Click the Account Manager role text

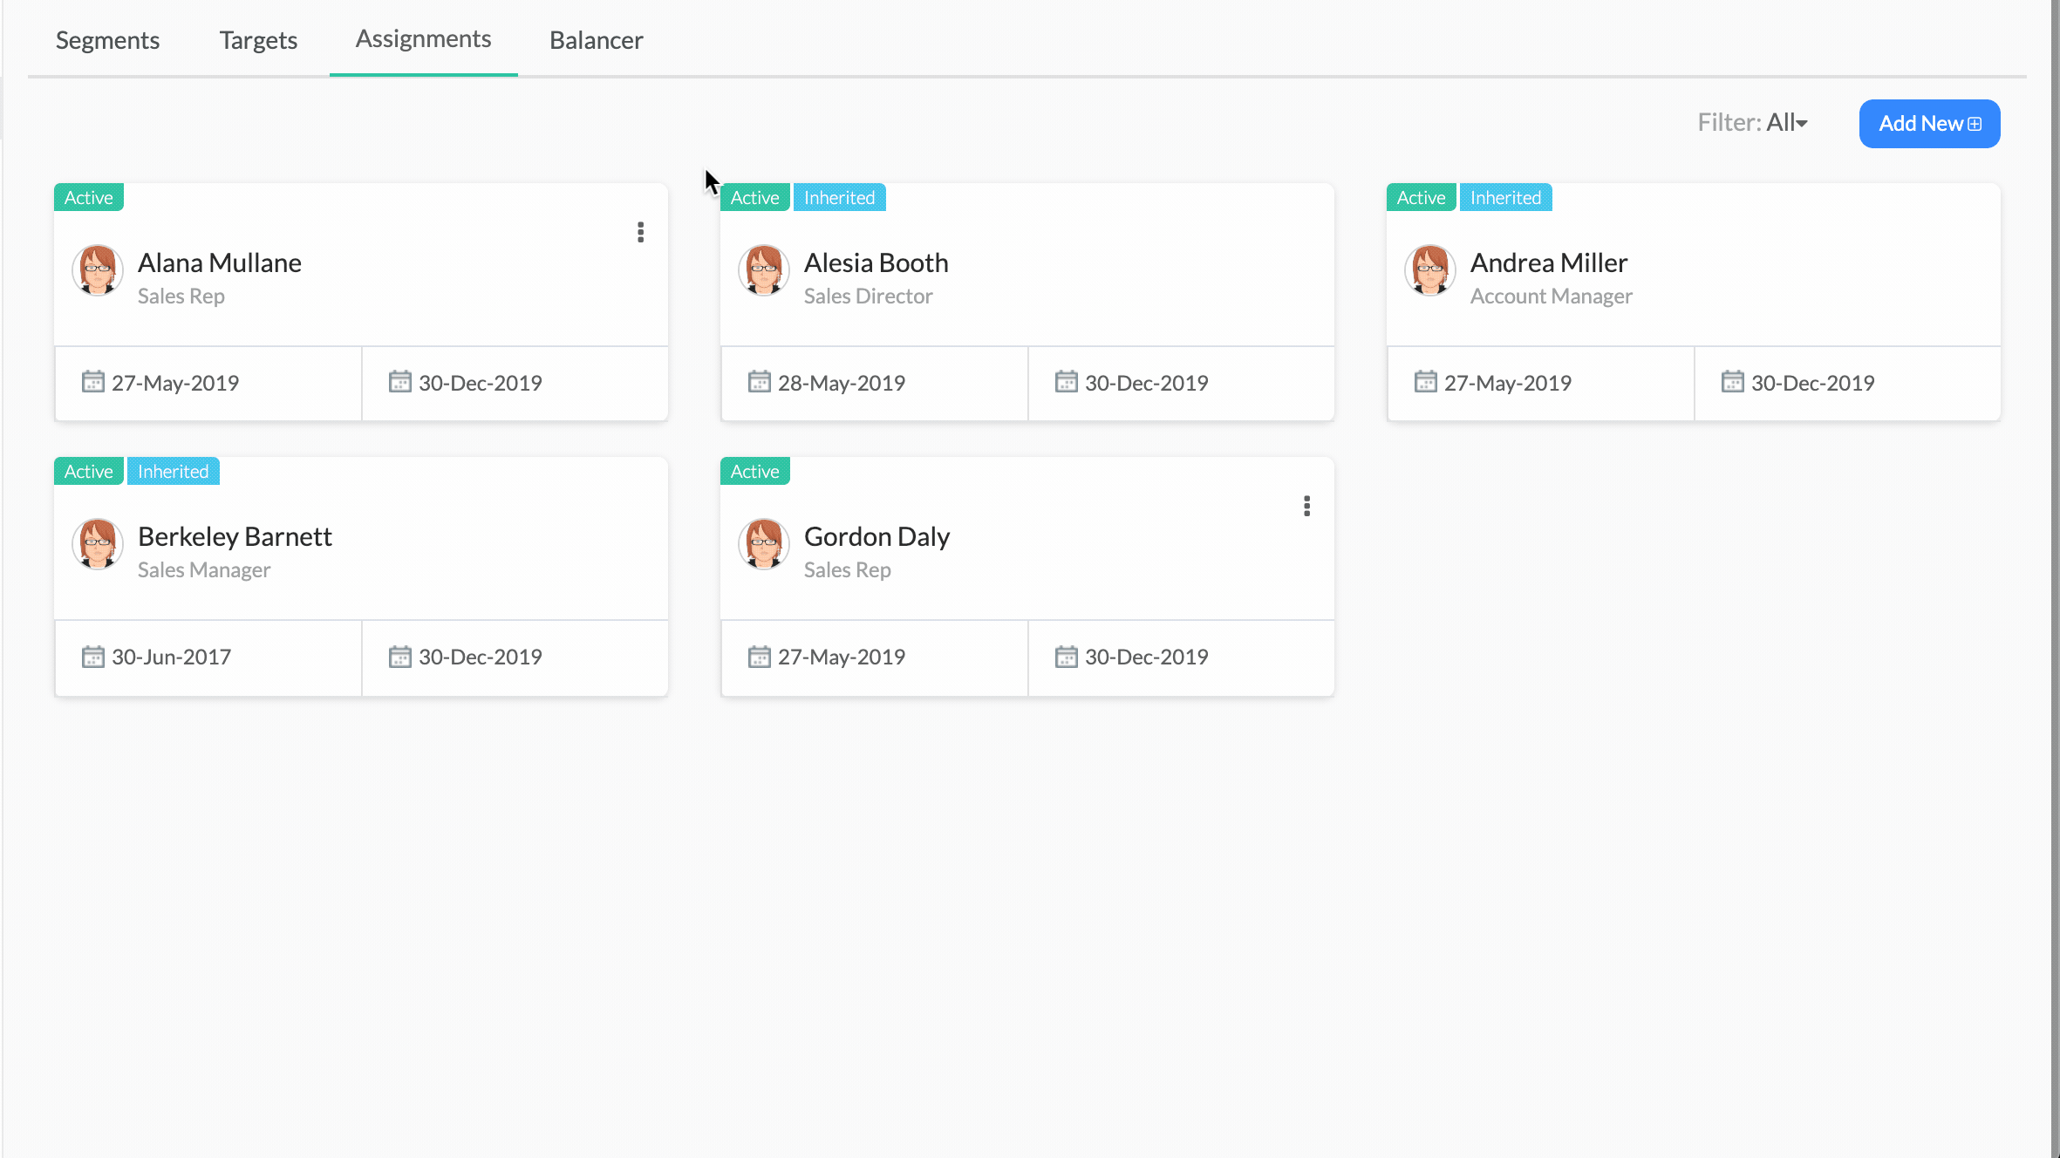tap(1552, 296)
